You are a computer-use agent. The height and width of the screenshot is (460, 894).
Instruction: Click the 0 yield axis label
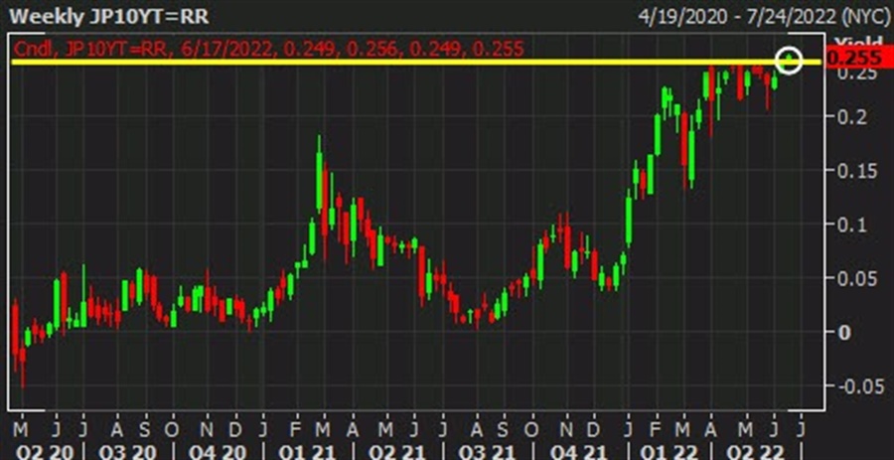[842, 332]
